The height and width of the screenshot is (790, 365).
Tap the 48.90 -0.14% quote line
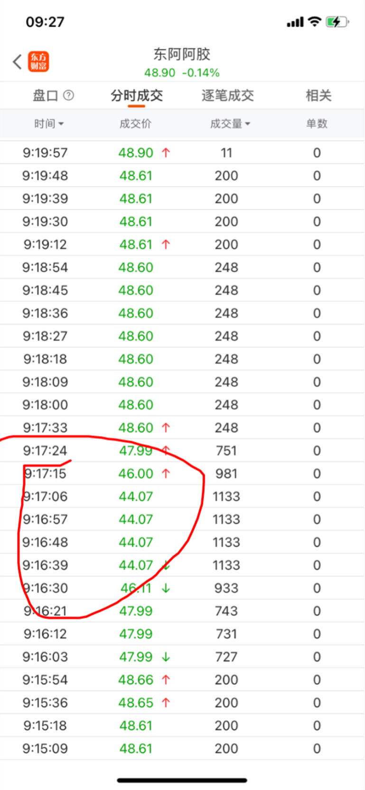click(x=182, y=73)
